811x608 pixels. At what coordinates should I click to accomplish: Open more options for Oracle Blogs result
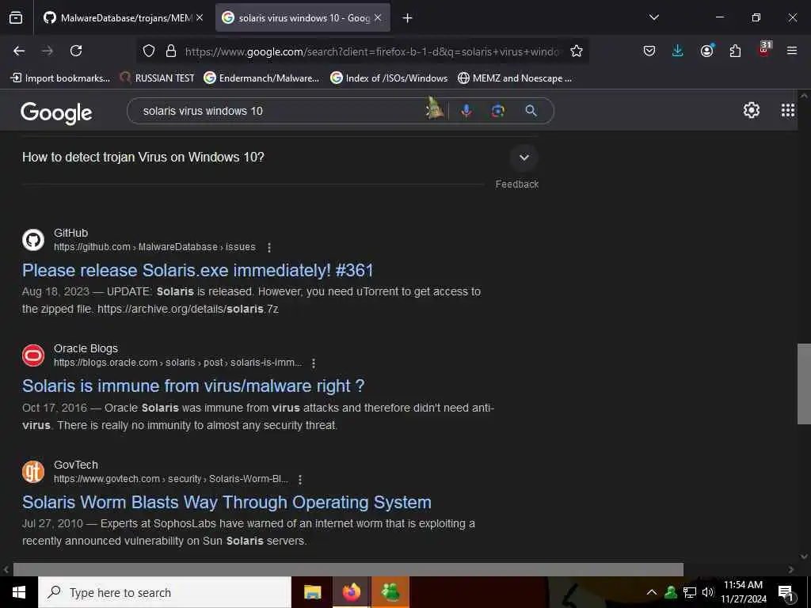[x=314, y=363]
